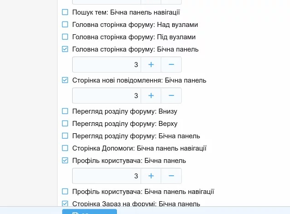Check Профіль користувача: Бічна панель навігації
290x214 pixels.
pyautogui.click(x=65, y=192)
